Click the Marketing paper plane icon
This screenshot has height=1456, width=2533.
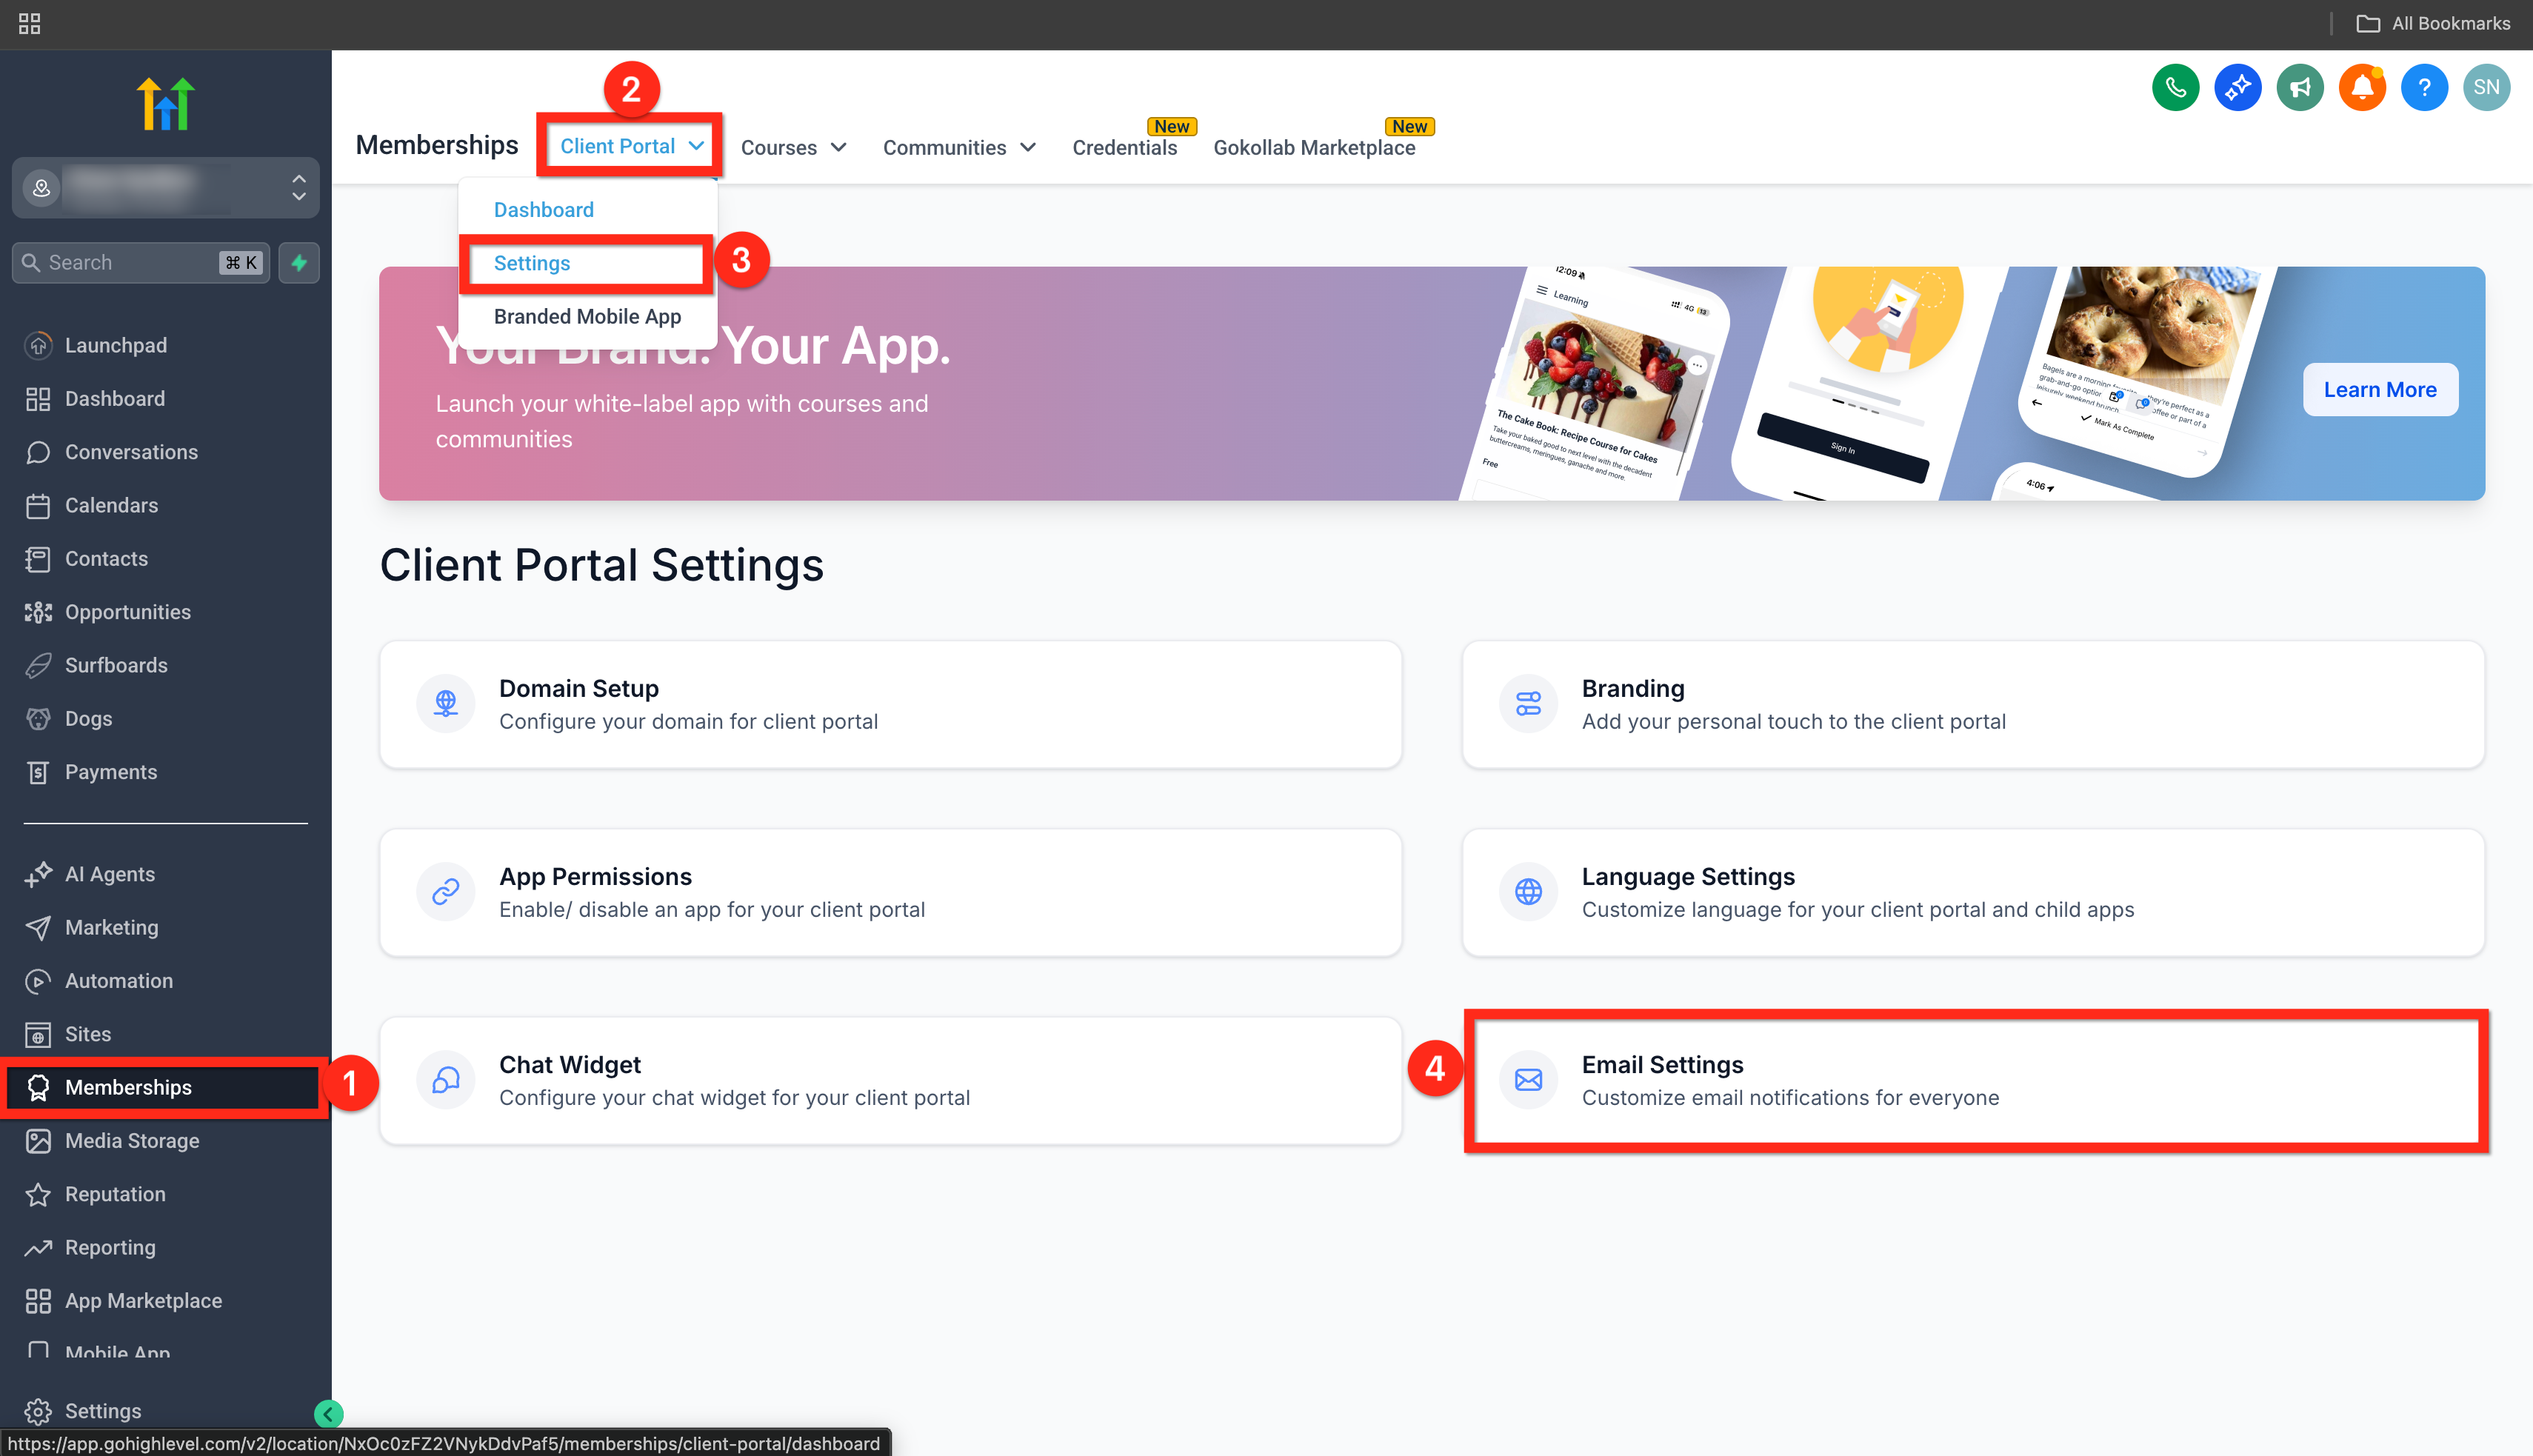click(38, 928)
